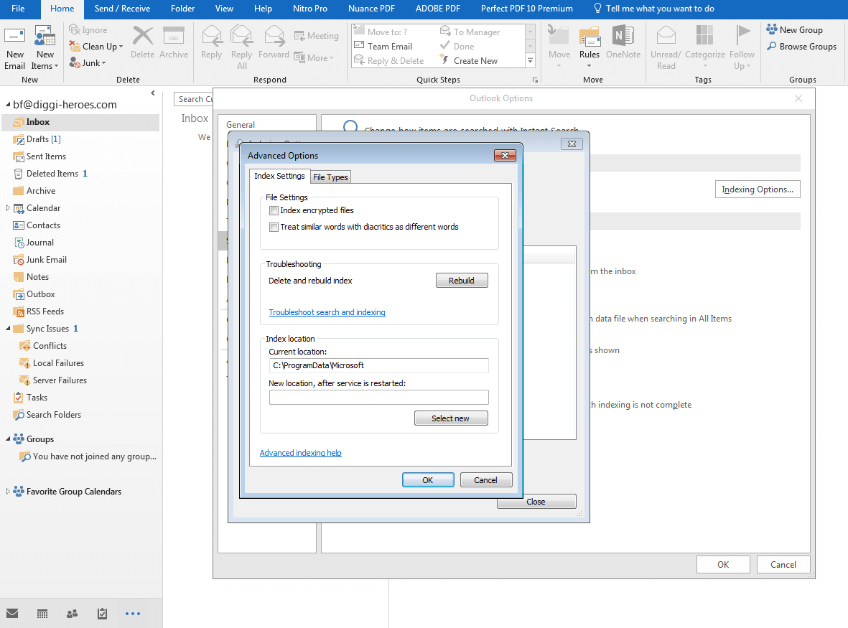Click the New location input field

(378, 397)
